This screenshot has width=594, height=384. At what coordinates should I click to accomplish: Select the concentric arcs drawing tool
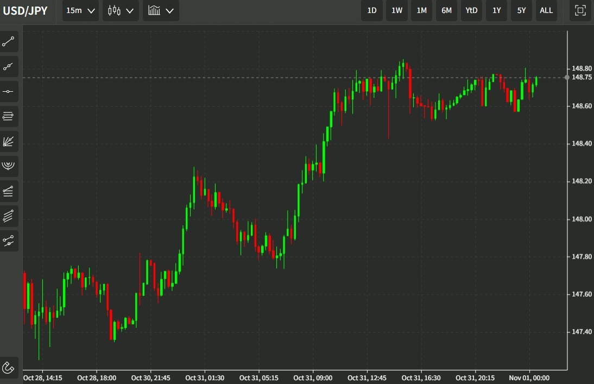pos(8,166)
